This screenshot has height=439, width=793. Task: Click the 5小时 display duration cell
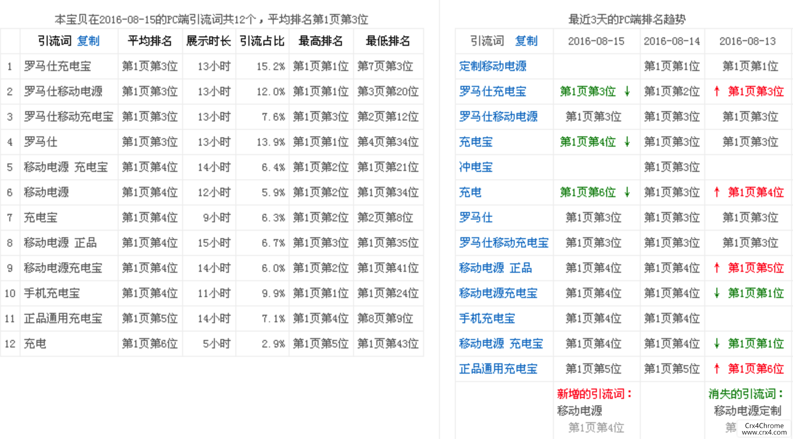point(217,344)
